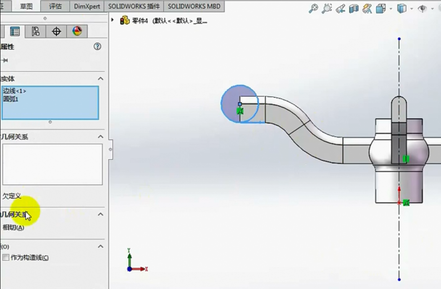Image resolution: width=441 pixels, height=289 pixels.
Task: Click the help question mark icon
Action: click(x=97, y=46)
